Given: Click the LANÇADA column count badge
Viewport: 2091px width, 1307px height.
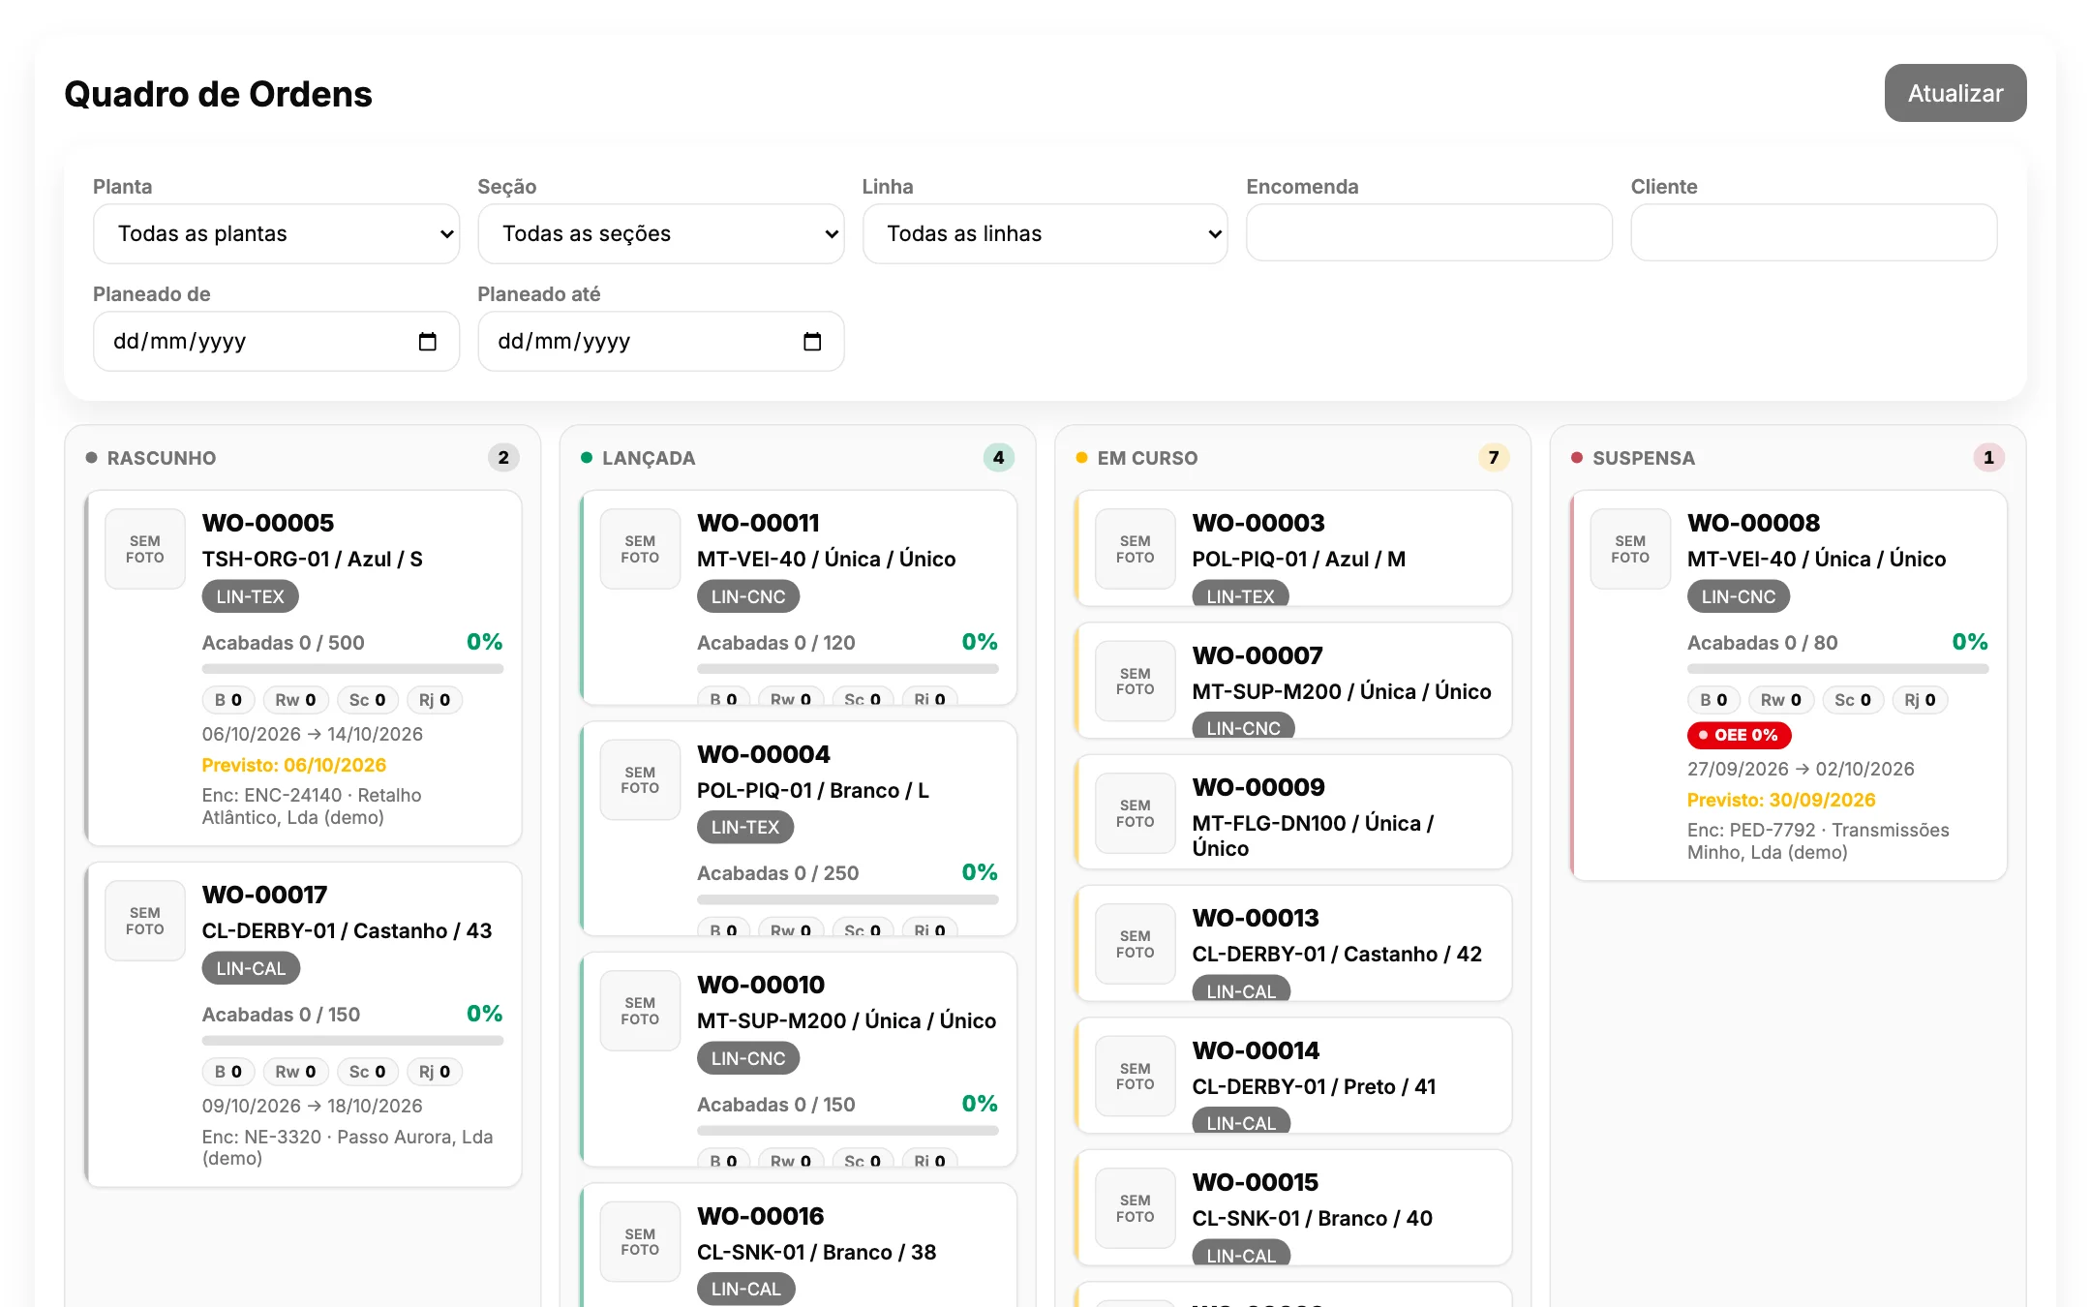Looking at the screenshot, I should click(x=998, y=458).
